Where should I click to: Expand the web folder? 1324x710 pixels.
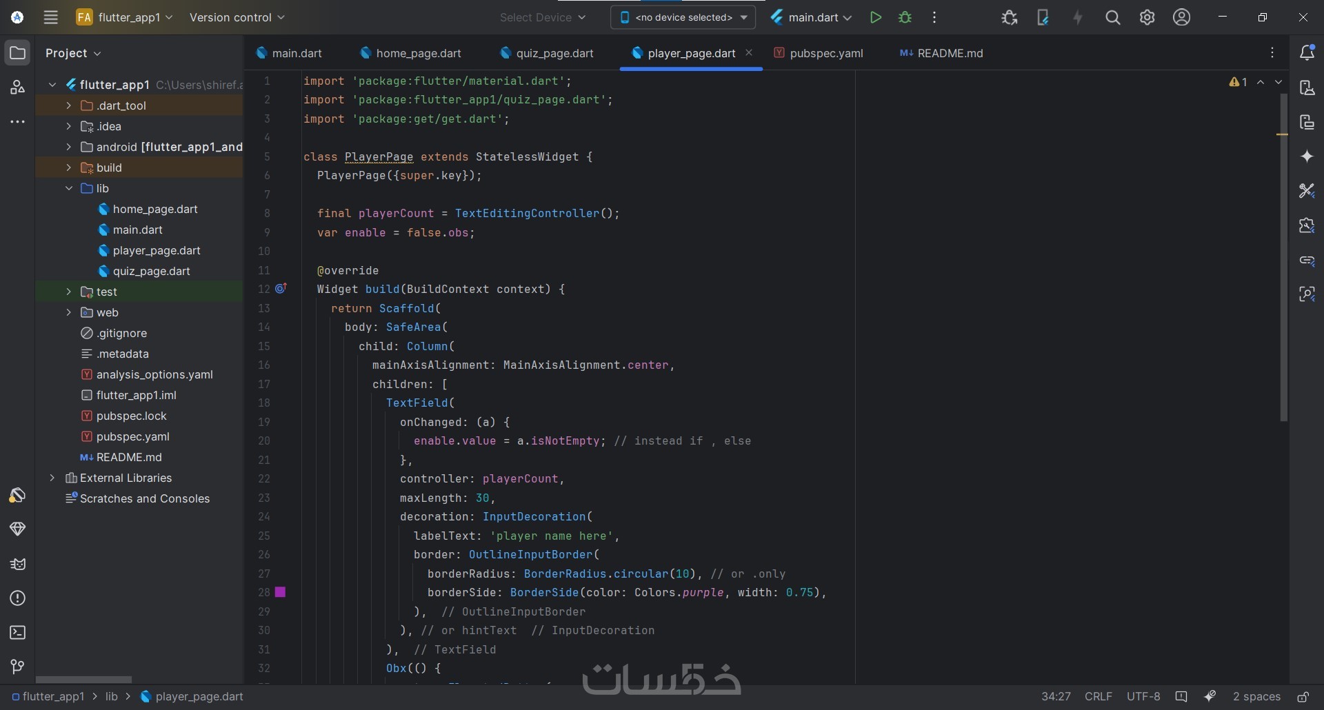68,312
